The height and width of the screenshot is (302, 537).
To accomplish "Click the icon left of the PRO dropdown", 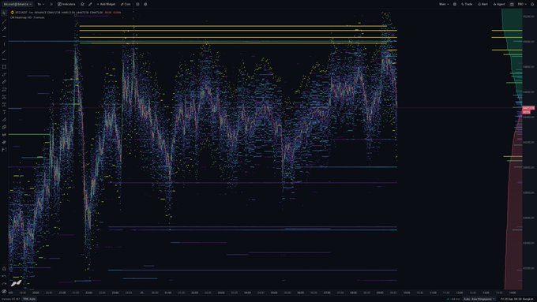I will [x=512, y=4].
